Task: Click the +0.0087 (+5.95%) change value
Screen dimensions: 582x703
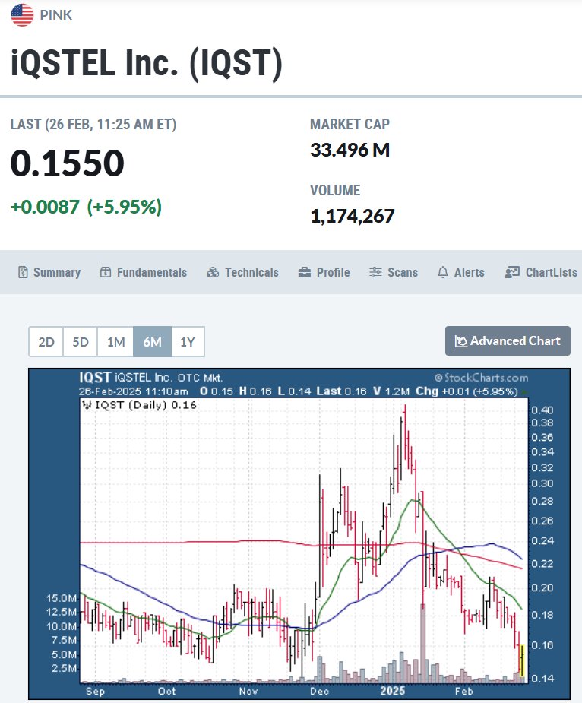Action: tap(86, 207)
